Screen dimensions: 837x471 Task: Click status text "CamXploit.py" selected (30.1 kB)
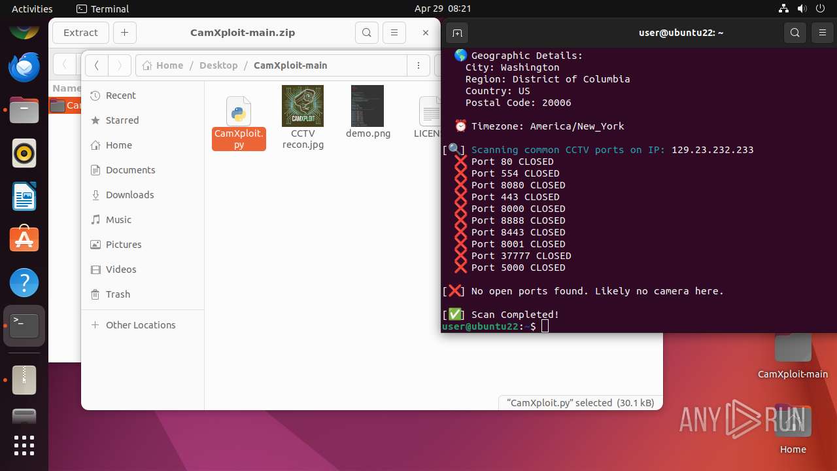(581, 403)
